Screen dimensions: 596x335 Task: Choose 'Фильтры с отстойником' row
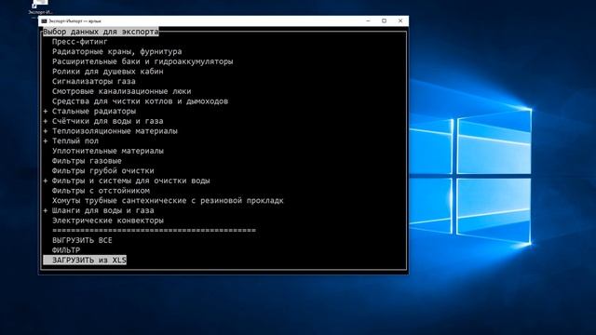click(101, 191)
